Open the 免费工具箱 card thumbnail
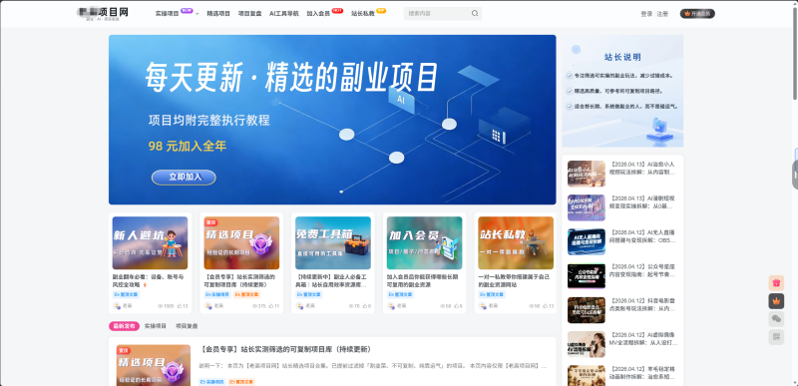The width and height of the screenshot is (798, 386). pyautogui.click(x=333, y=243)
